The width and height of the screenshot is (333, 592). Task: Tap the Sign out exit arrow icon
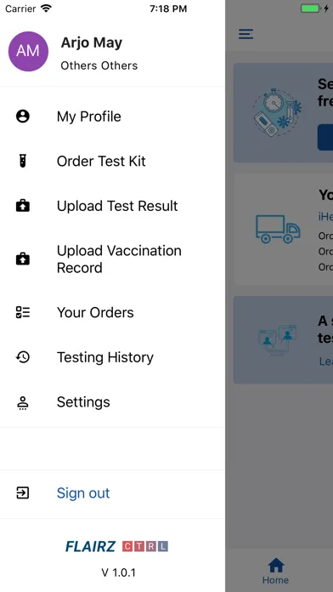23,492
